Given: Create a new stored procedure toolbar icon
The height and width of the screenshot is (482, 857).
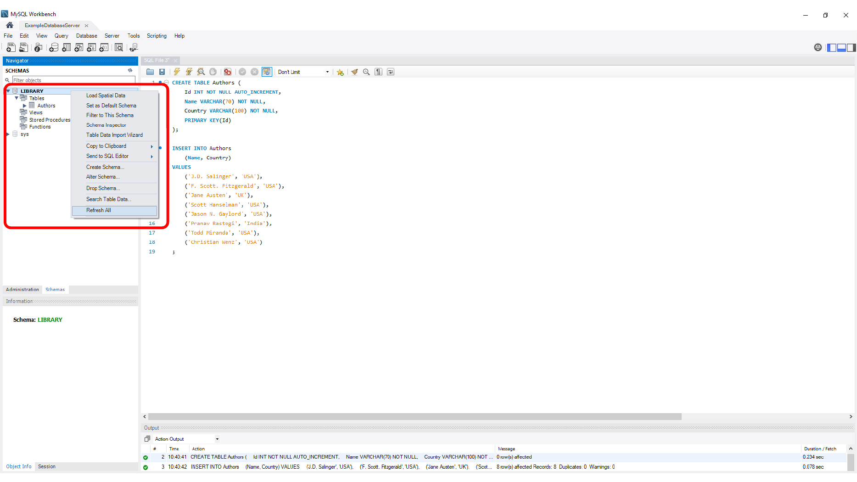Looking at the screenshot, I should coord(91,47).
